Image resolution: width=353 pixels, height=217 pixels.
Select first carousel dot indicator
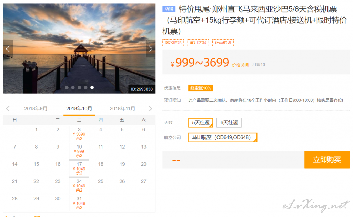click(x=67, y=88)
